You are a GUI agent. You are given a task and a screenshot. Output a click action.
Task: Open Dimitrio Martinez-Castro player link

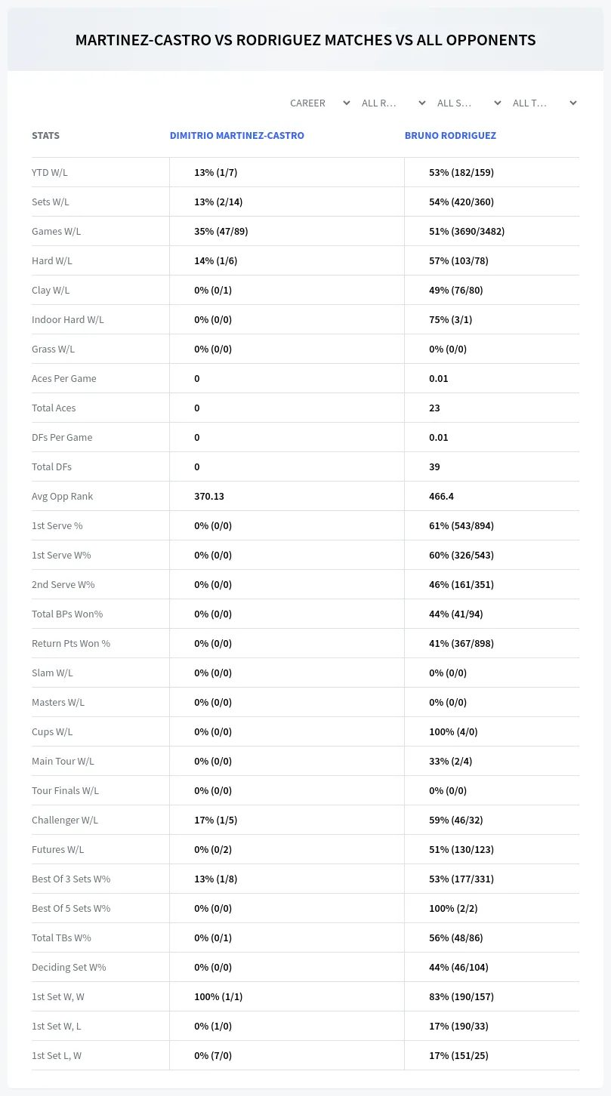[237, 136]
